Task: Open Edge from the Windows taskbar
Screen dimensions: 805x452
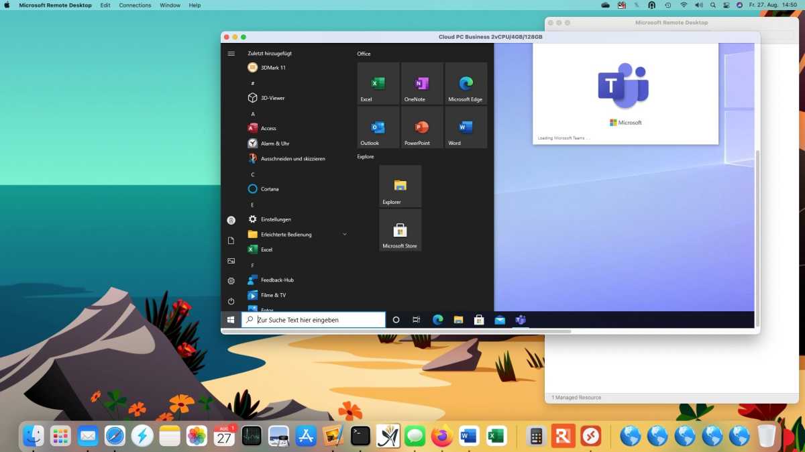Action: tap(438, 320)
